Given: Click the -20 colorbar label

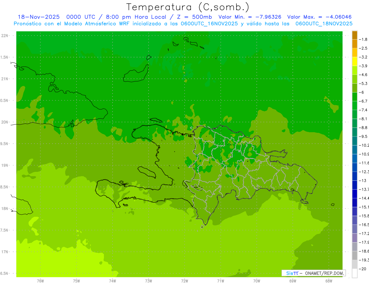Looking at the screenshot, I should point(363,269).
